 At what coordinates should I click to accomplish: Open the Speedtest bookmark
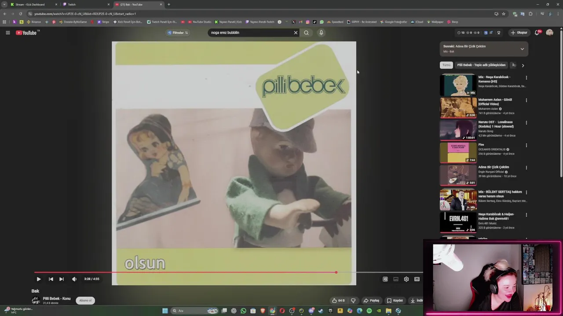[335, 22]
